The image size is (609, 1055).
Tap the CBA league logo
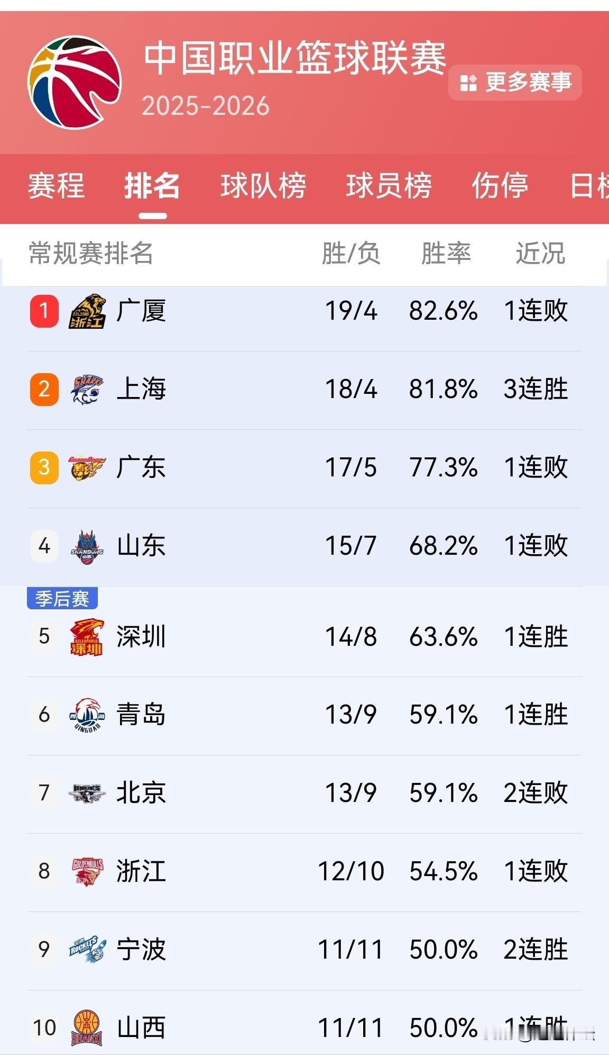click(75, 83)
